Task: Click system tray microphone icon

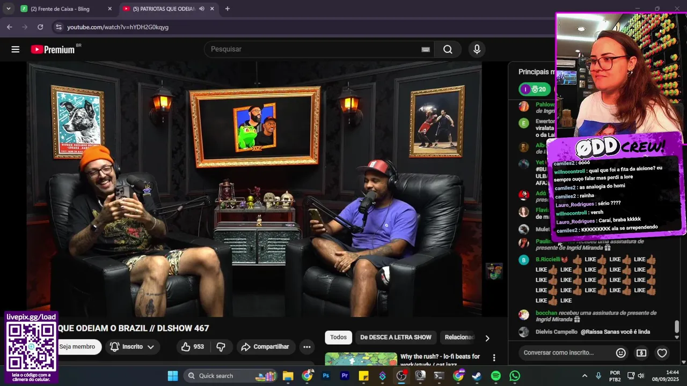Action: point(598,376)
